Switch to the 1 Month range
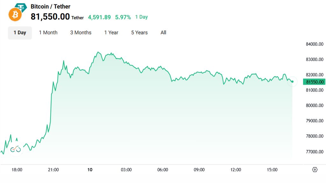Viewport: 326px width, 183px height. (x=48, y=33)
